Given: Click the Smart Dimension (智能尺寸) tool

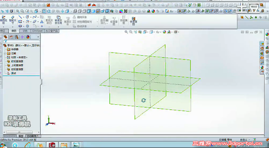Looking at the screenshot, I should tap(13, 20).
